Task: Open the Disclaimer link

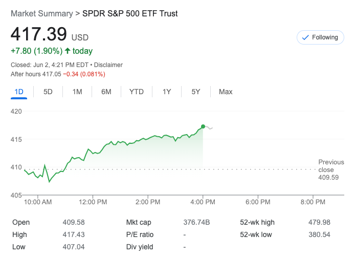Action: point(108,65)
